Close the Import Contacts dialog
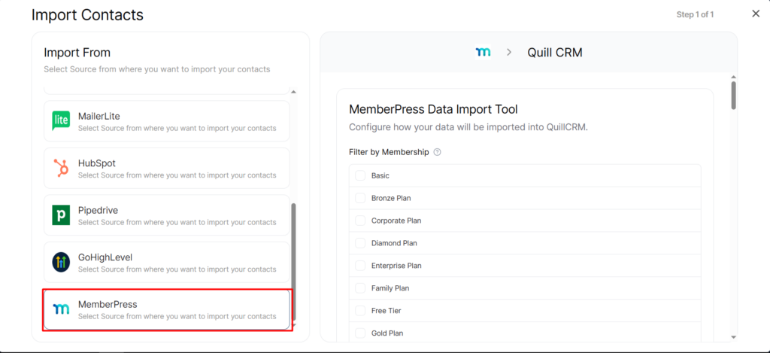The width and height of the screenshot is (770, 353). (756, 14)
